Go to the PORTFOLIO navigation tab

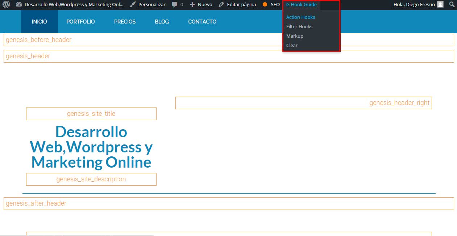point(80,22)
